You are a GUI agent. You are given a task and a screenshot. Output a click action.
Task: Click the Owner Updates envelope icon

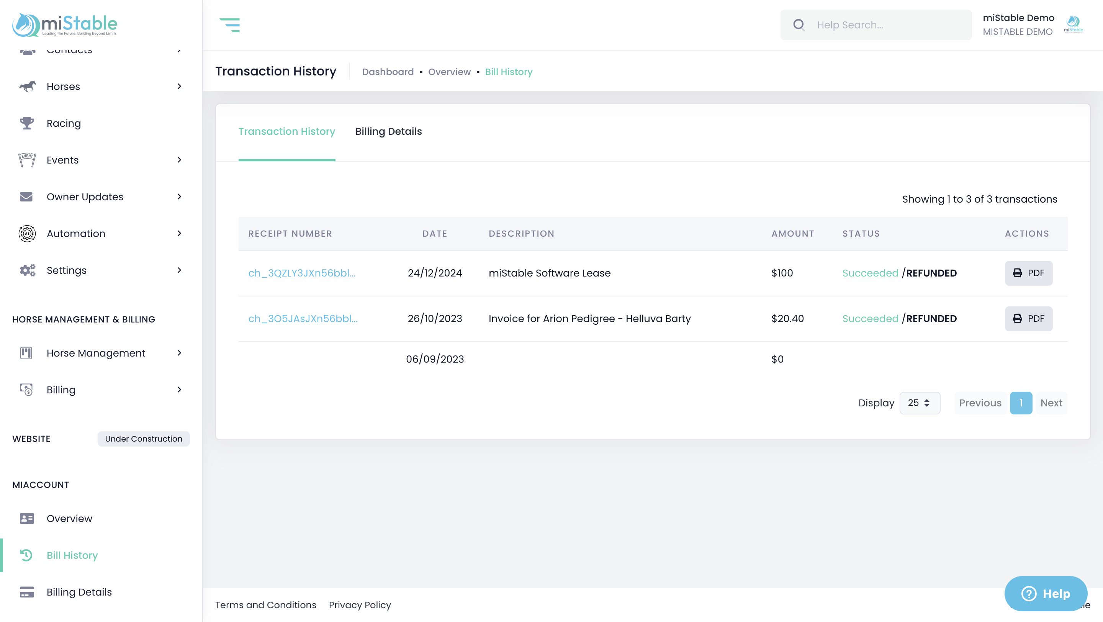point(26,197)
